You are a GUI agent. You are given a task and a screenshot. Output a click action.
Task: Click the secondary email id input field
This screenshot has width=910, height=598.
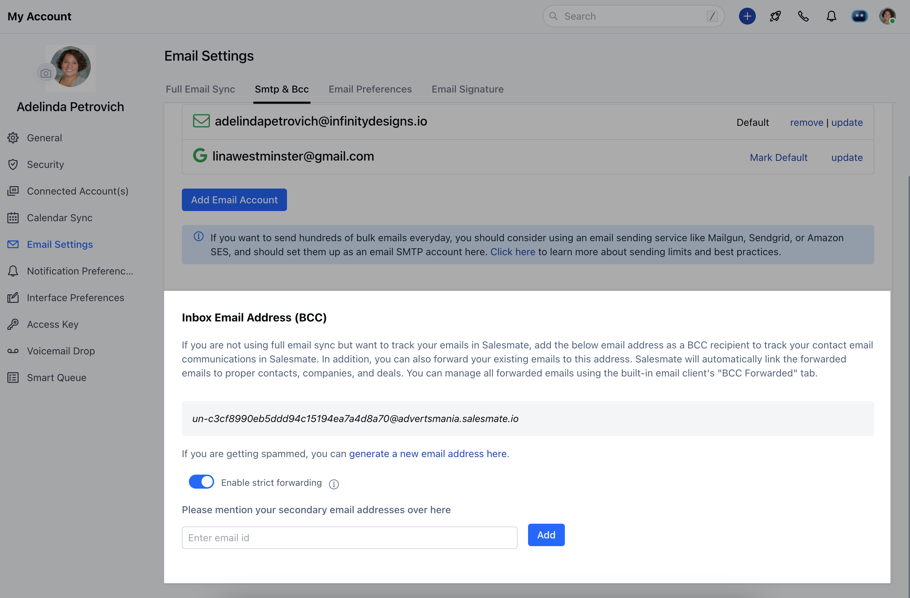(x=349, y=538)
